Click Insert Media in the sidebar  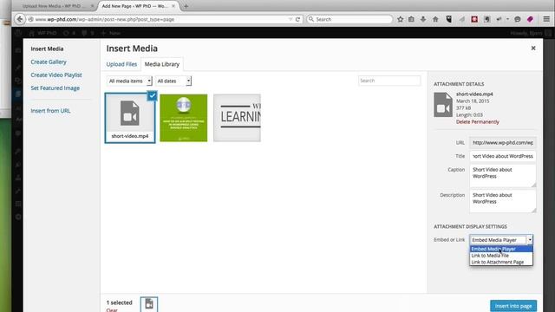[x=47, y=49]
